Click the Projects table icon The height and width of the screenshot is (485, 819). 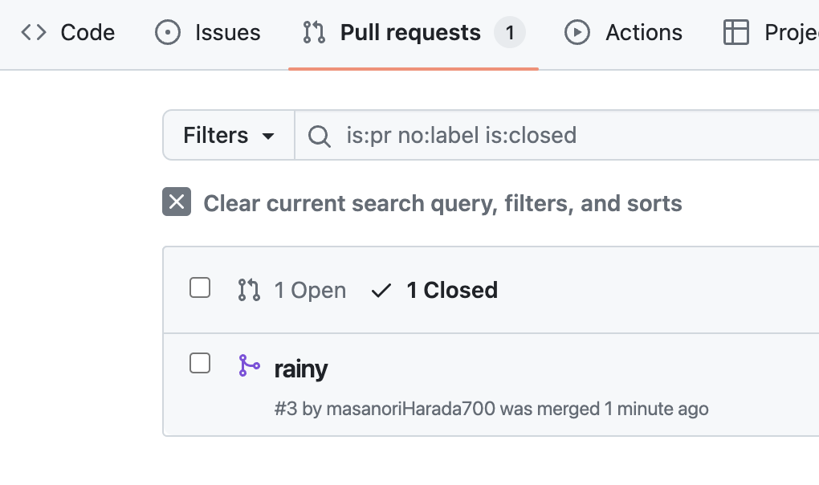point(736,32)
